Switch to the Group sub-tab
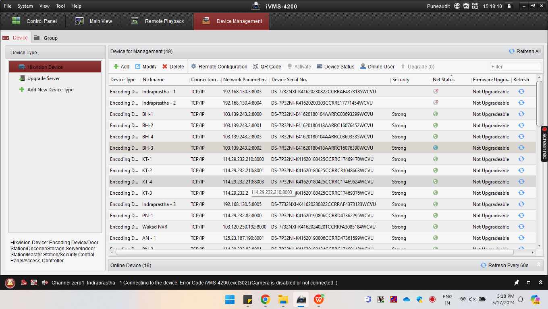 [46, 38]
